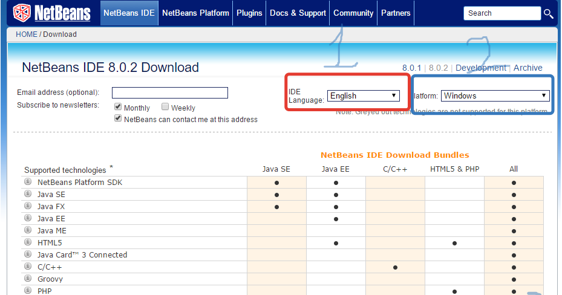
Task: Open the Development builds link
Action: (481, 68)
